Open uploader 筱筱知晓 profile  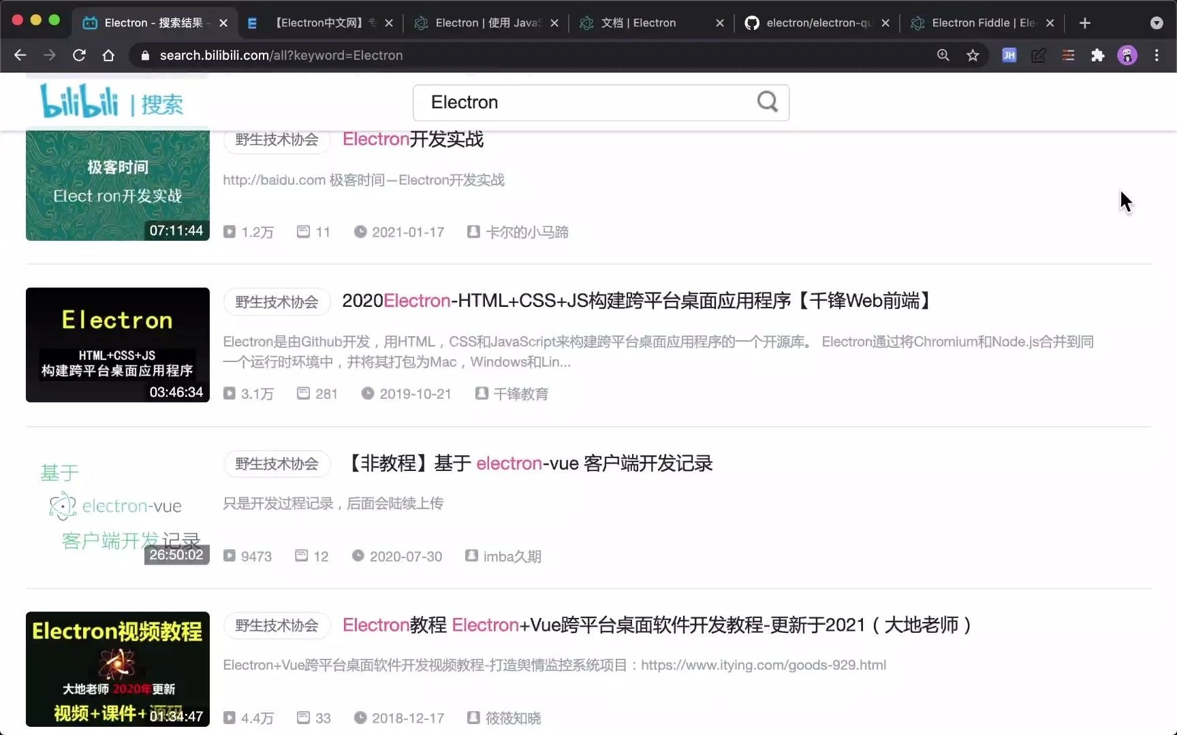pos(513,718)
